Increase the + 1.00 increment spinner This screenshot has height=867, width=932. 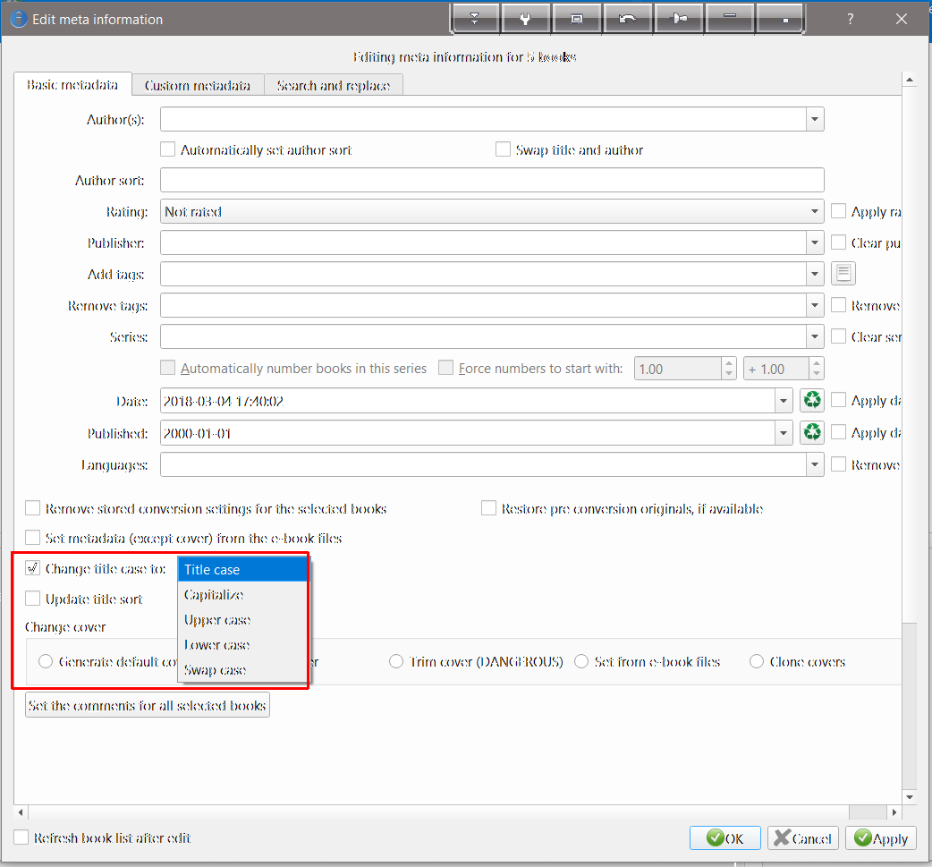[817, 362]
